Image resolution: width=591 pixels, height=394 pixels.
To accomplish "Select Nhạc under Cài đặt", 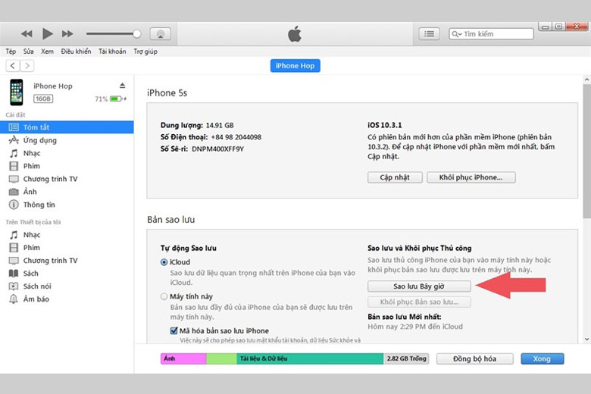I will [67, 153].
